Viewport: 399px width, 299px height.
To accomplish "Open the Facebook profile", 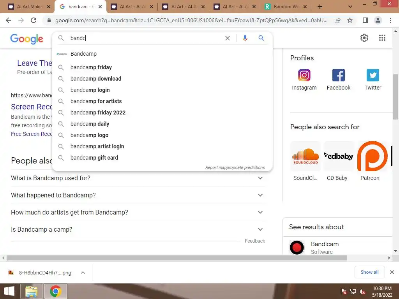I will pos(339,80).
